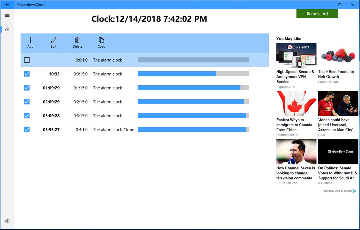Image resolution: width=360 pixels, height=230 pixels.
Task: Copy the selected alarm clock
Action: point(101,42)
